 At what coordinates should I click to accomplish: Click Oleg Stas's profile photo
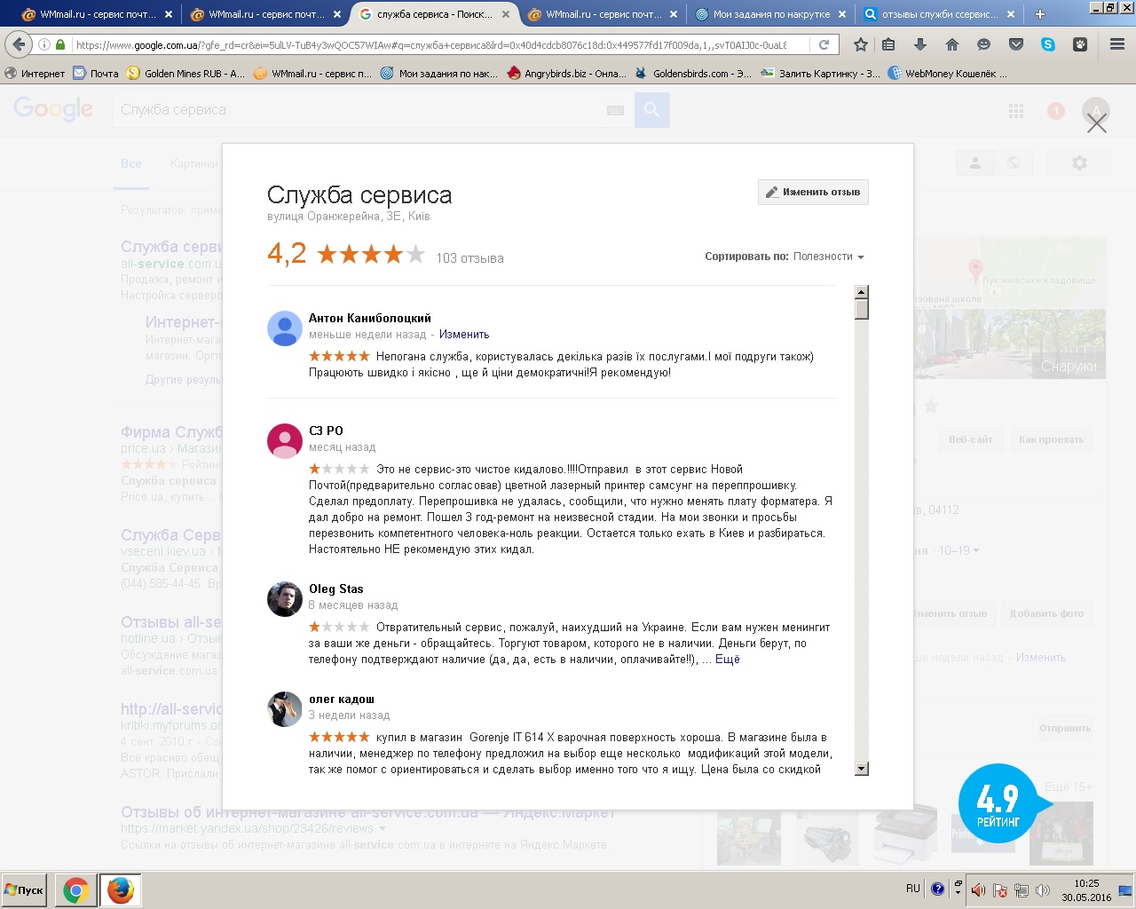285,599
